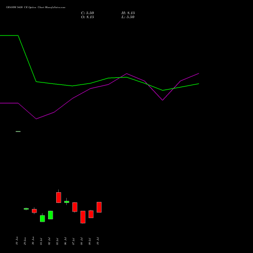
Task: Click the small green candle above the 06 Jul label
Action: [x=67, y=202]
